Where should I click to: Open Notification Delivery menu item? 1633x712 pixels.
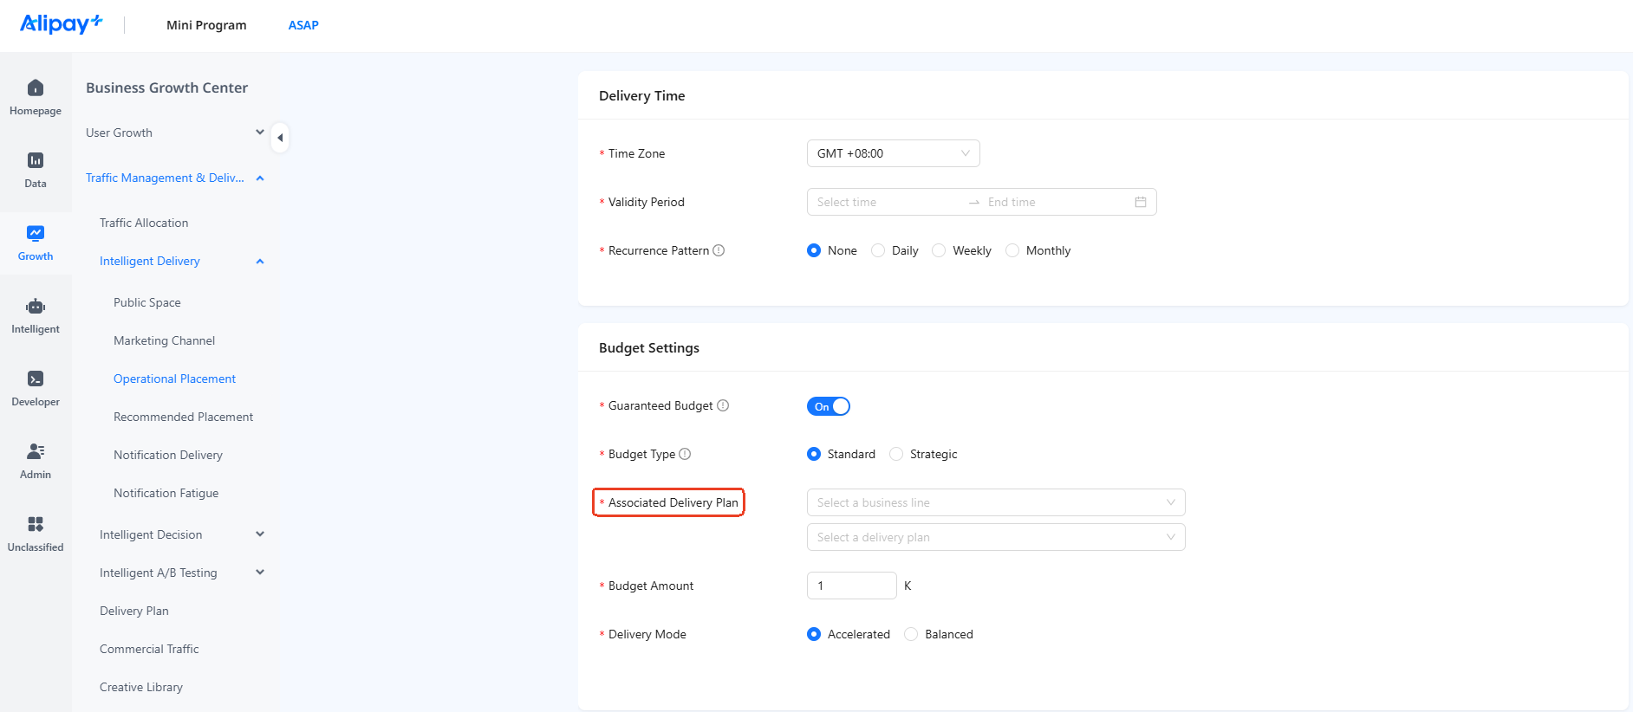pyautogui.click(x=168, y=455)
